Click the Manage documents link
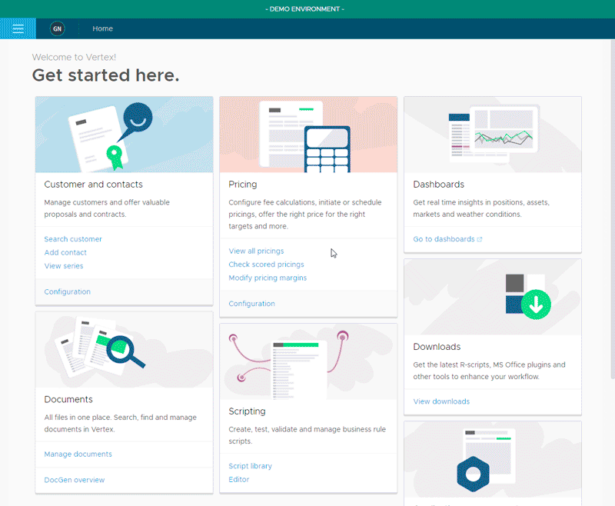Viewport: 615px width, 506px height. pyautogui.click(x=78, y=454)
